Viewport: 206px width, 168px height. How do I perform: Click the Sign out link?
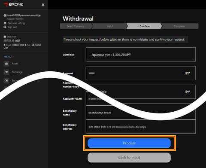12,27
